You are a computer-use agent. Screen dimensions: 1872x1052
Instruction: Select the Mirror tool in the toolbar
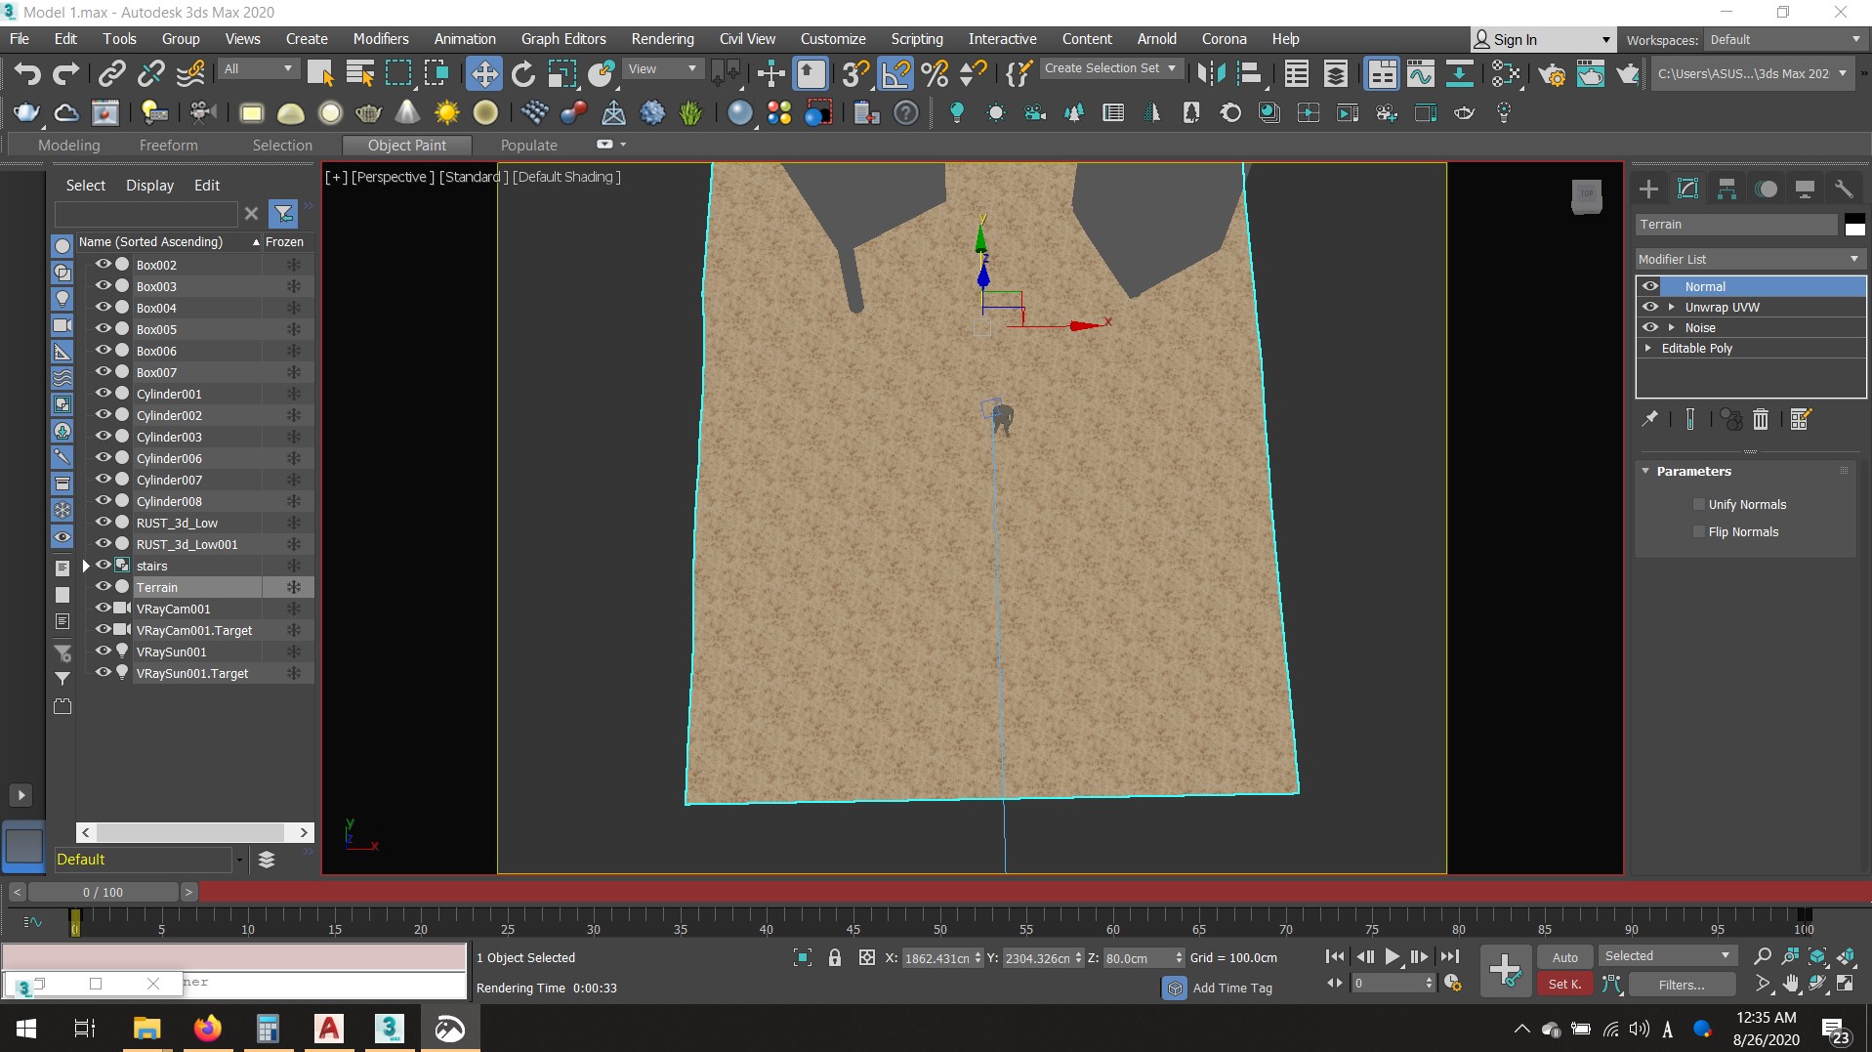(1211, 72)
